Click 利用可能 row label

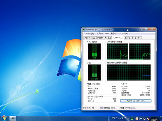(x=91, y=91)
